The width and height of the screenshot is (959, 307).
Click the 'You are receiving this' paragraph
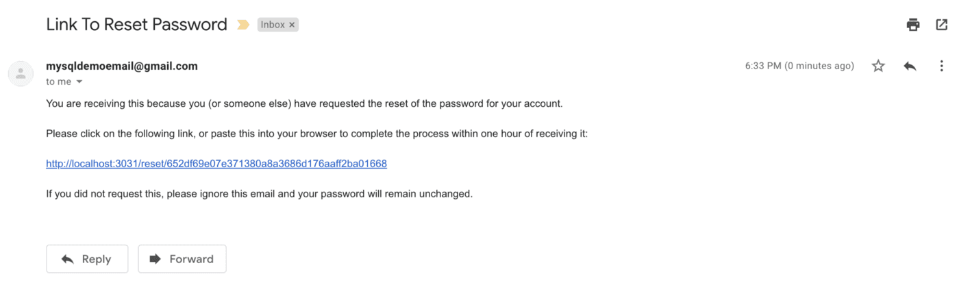[304, 104]
